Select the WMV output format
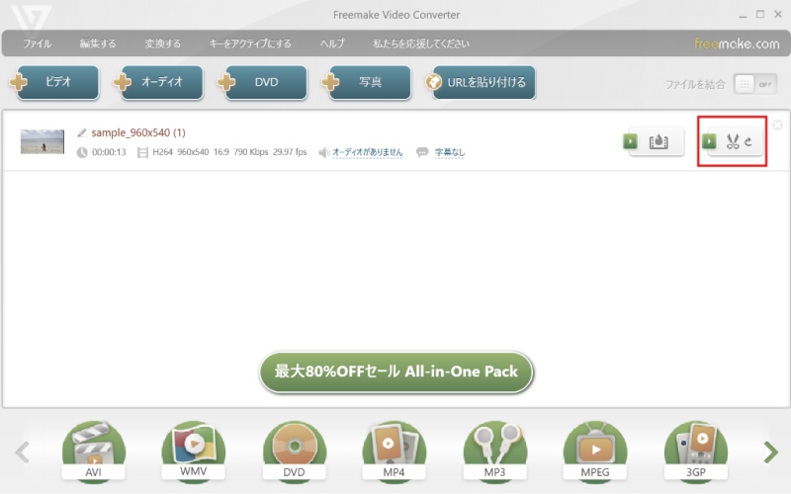The image size is (791, 494). 194,452
